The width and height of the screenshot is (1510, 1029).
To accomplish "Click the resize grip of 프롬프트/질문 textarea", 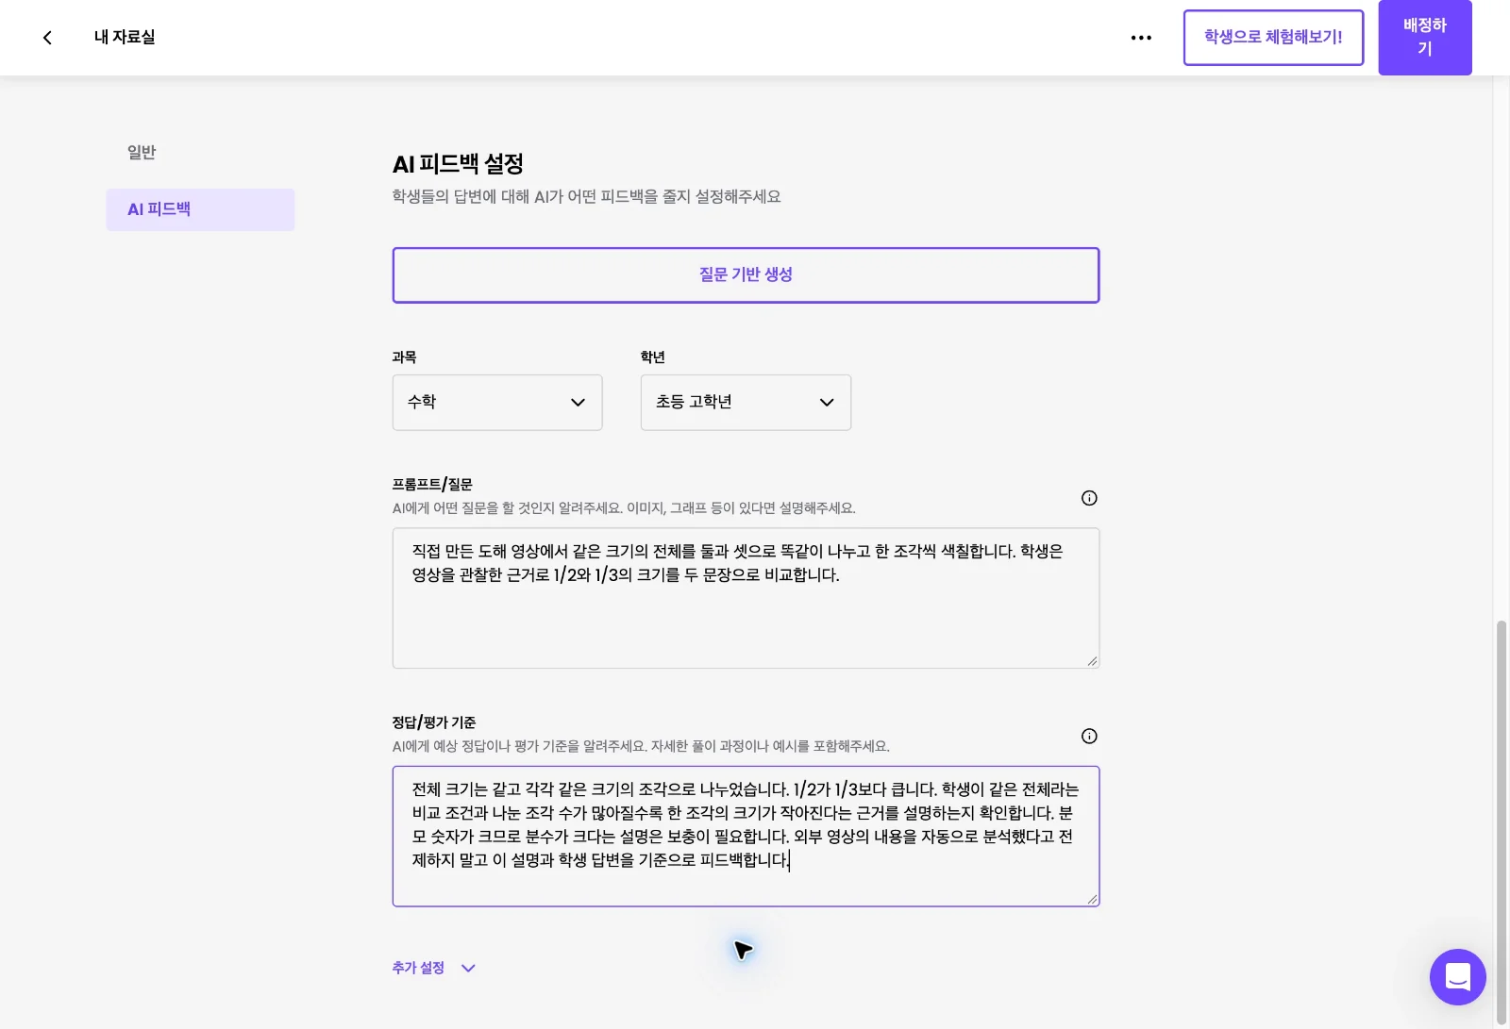I will tap(1092, 661).
